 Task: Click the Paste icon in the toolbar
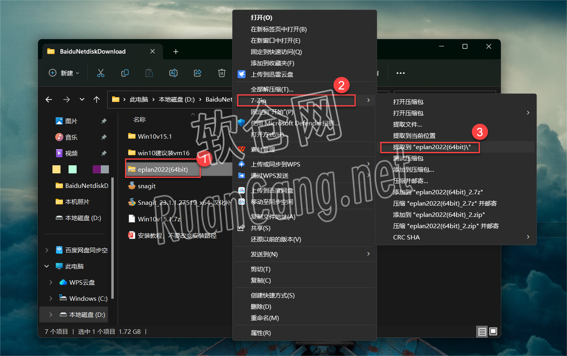coord(149,73)
